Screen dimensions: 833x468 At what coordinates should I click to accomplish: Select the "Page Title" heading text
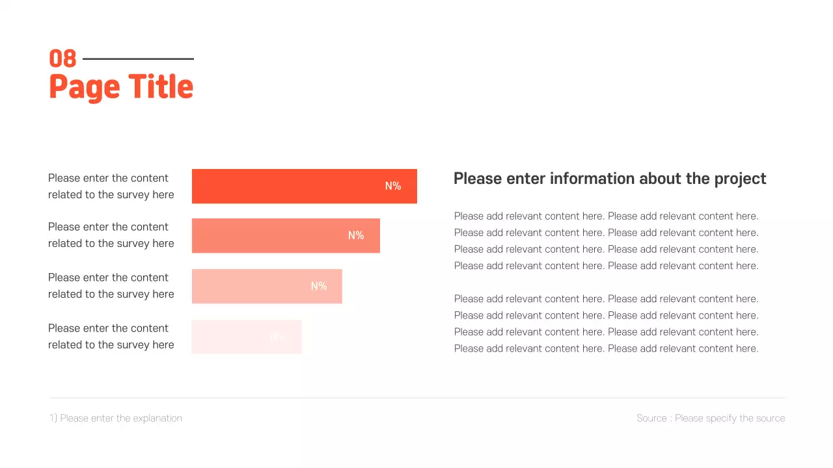121,87
